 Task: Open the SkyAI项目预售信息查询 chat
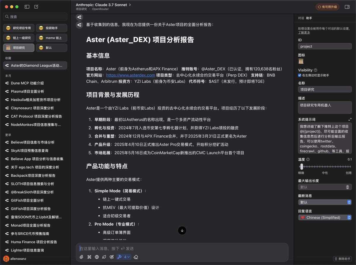[x=35, y=151]
